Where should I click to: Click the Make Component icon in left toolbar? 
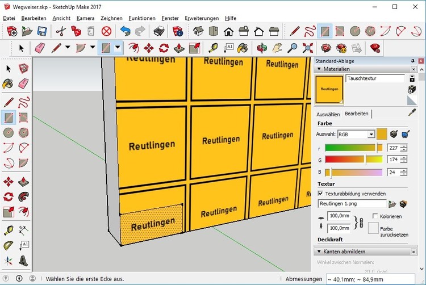pyautogui.click(x=24, y=68)
